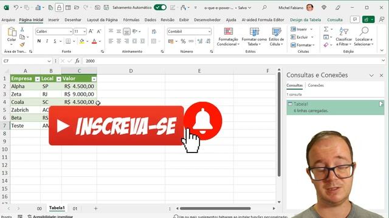Open the Empresa column filter dropdown
Viewport: 389px width, 218px height.
coord(37,79)
